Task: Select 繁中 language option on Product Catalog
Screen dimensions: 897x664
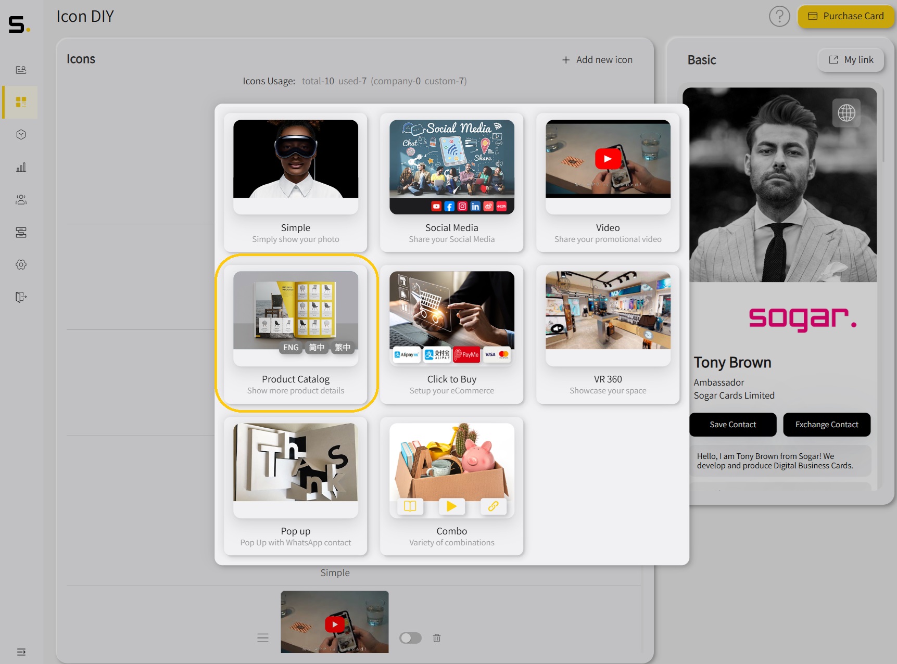Action: (343, 348)
